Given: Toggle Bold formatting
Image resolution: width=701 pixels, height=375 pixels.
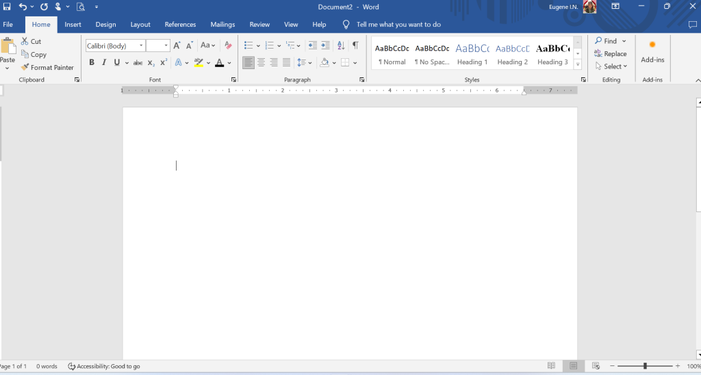Looking at the screenshot, I should click(x=92, y=62).
